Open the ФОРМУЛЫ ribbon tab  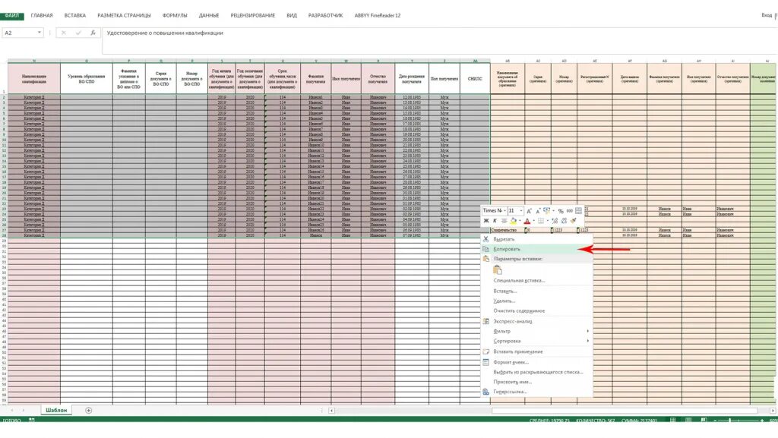point(175,15)
